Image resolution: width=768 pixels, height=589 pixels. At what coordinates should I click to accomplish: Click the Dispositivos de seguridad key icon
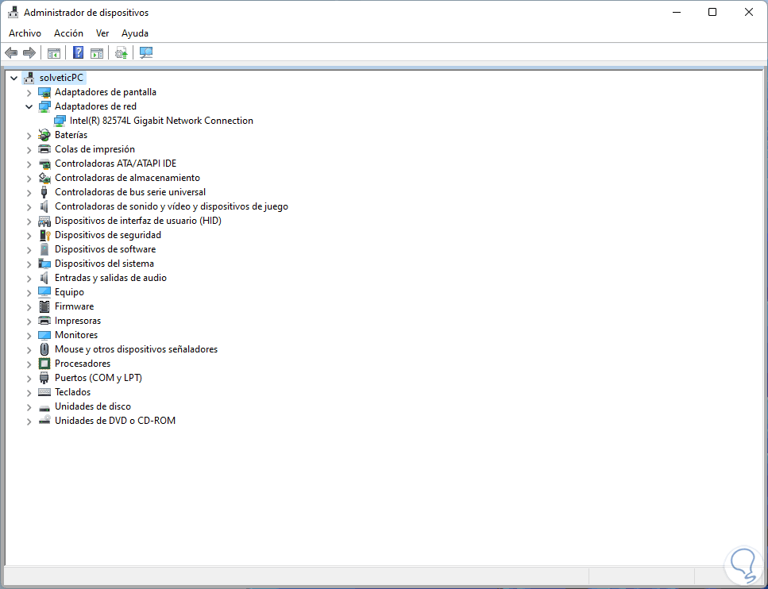click(x=44, y=235)
